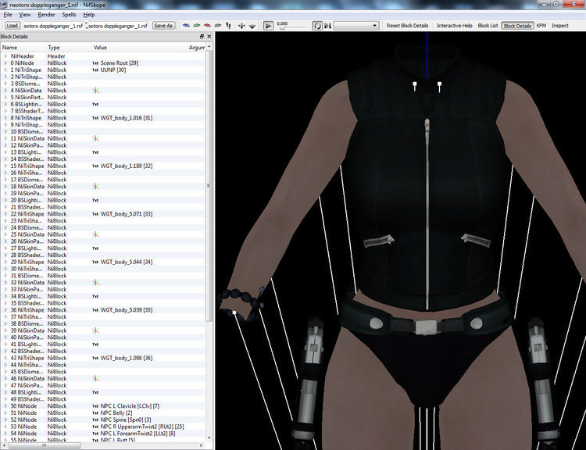Click transform axis icon in 4 NiSkinData row

click(95, 91)
